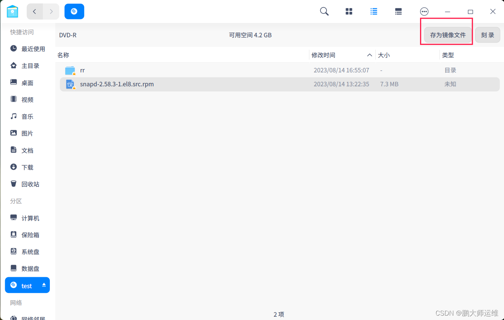Click the 系统盘 disk icon

click(14, 251)
